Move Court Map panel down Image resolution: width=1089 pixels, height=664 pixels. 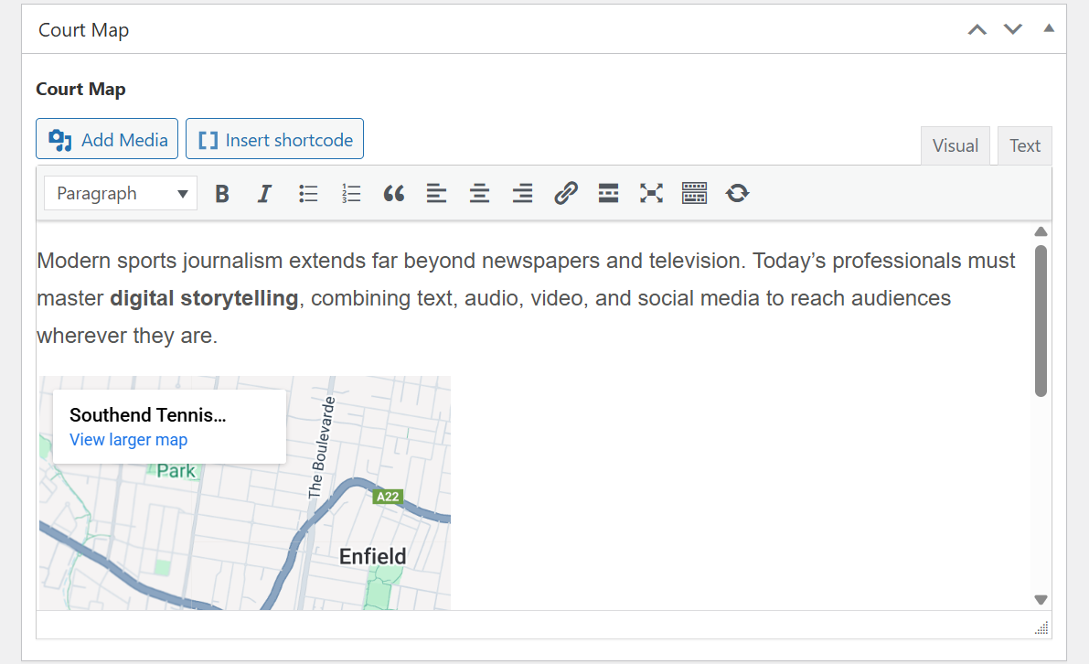point(1012,29)
